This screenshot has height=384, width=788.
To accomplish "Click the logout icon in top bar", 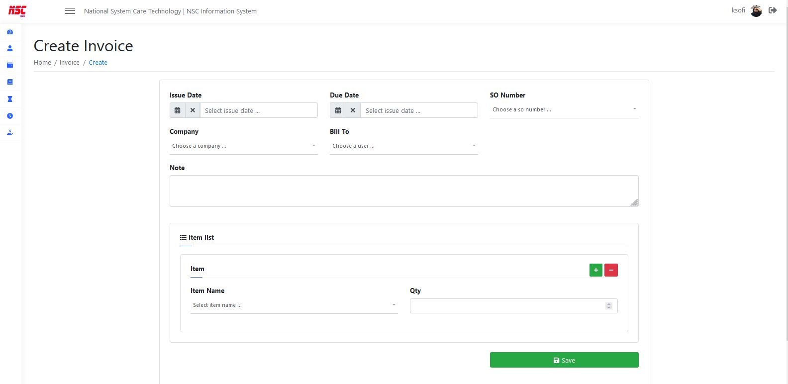I will click(773, 10).
